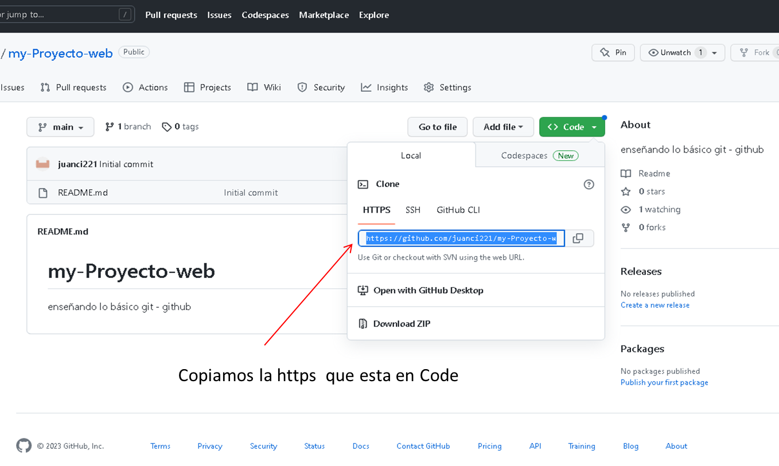
Task: Click the GitHub logo in the footer
Action: [24, 446]
